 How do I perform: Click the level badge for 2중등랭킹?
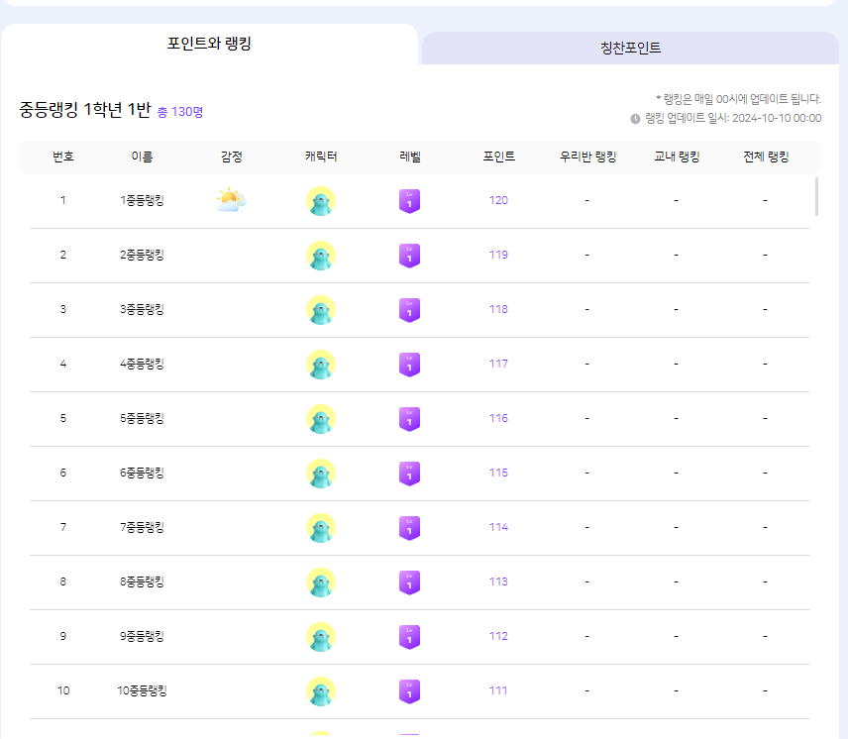[409, 256]
